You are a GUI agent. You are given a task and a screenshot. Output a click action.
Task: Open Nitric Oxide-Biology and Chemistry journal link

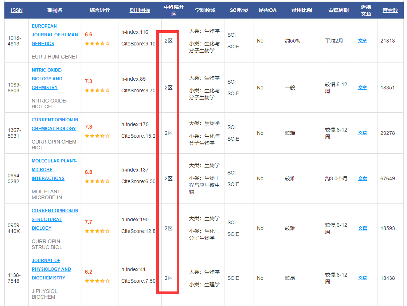pos(47,79)
